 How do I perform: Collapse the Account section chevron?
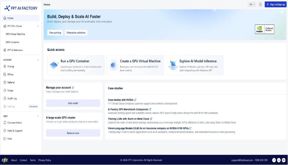[x=38, y=60]
